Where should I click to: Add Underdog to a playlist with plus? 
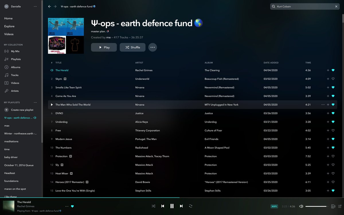(328, 122)
